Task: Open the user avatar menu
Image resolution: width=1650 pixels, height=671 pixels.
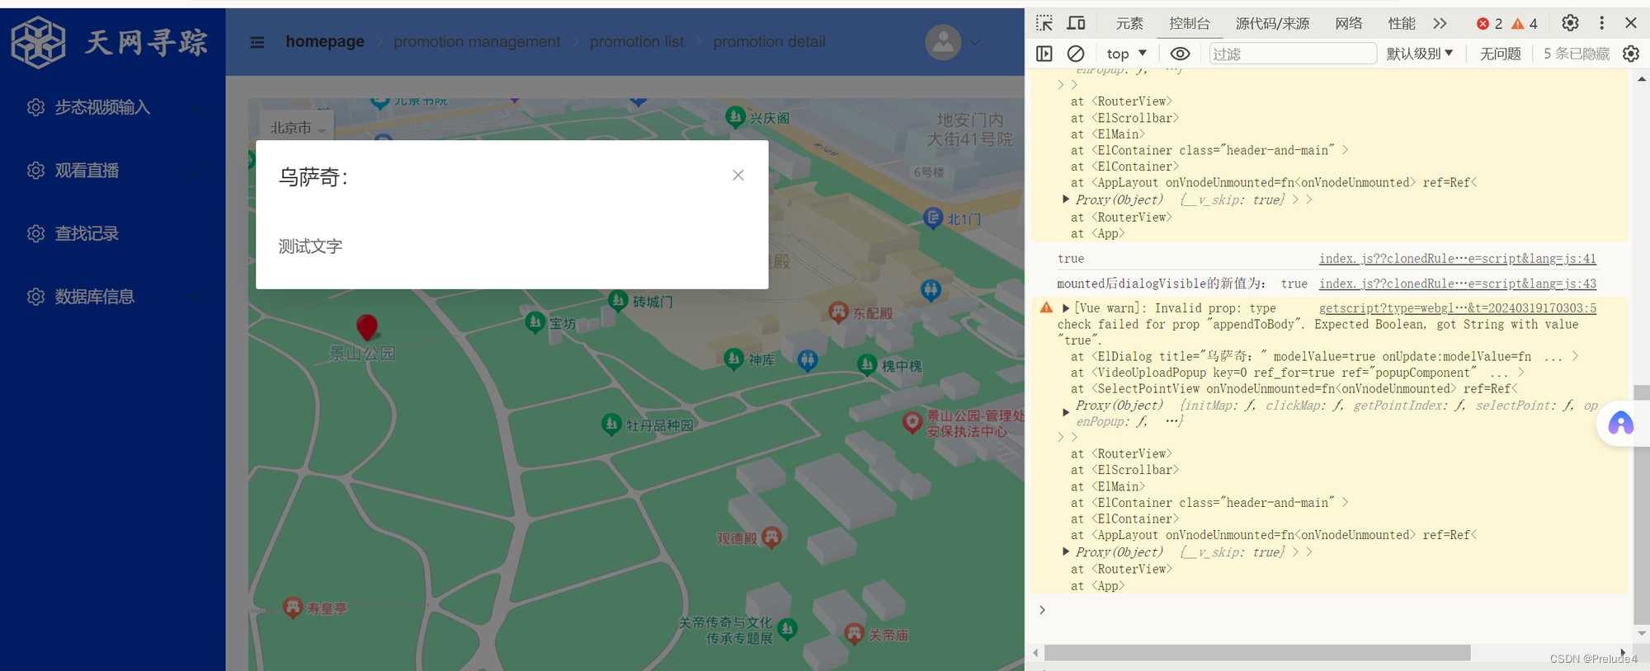Action: pos(943,42)
